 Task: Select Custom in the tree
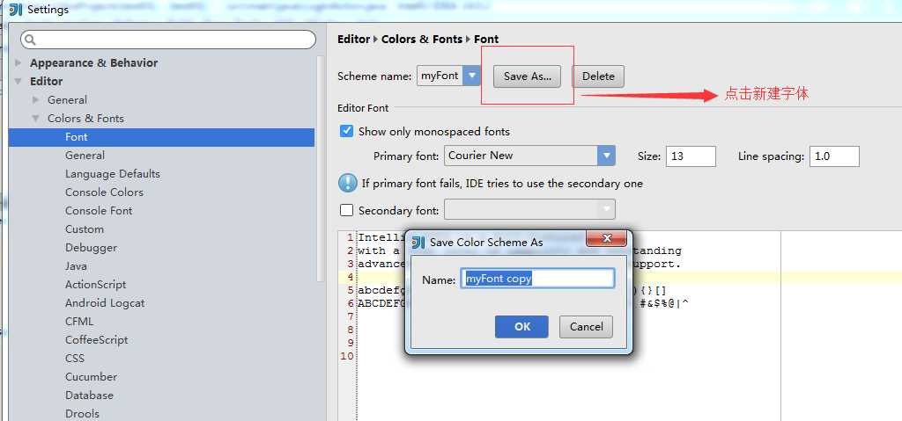pyautogui.click(x=84, y=229)
